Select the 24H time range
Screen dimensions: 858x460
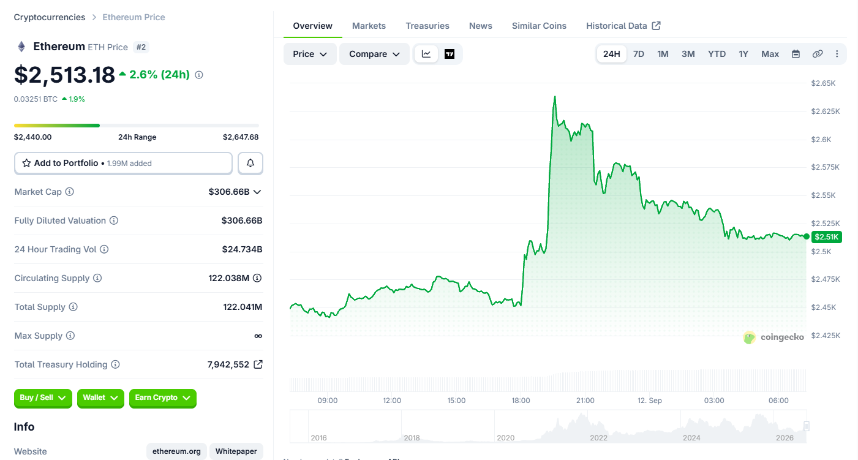click(x=612, y=54)
